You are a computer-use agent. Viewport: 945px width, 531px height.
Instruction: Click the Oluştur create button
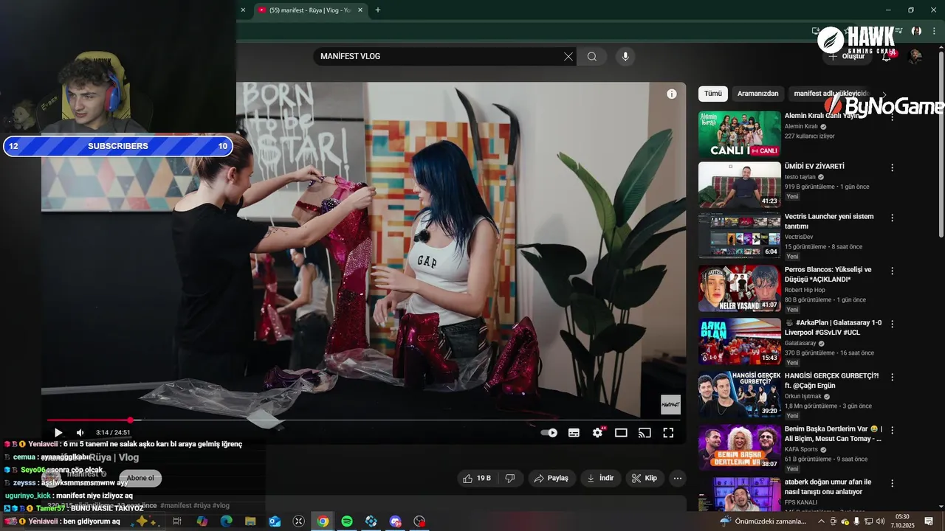pyautogui.click(x=847, y=56)
